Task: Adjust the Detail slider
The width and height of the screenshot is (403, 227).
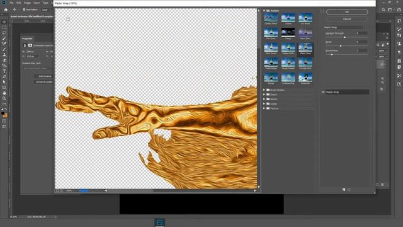Action: point(341,46)
